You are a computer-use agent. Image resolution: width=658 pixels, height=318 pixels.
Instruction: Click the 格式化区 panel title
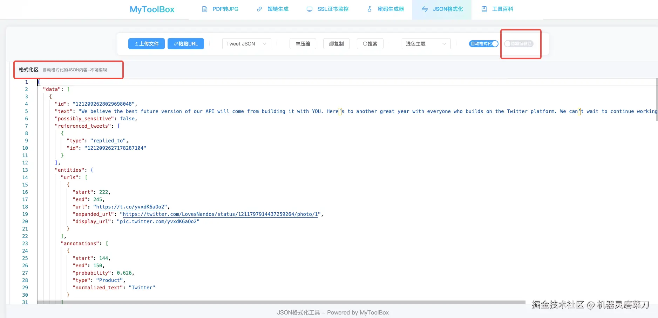29,70
